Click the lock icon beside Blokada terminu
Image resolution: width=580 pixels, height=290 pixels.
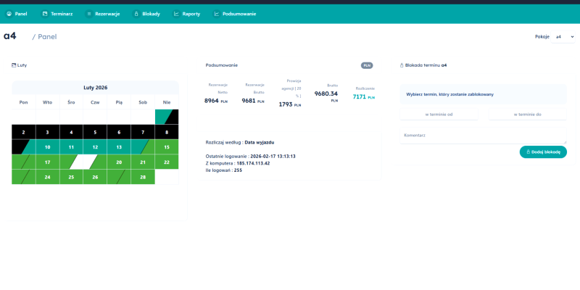coord(402,65)
